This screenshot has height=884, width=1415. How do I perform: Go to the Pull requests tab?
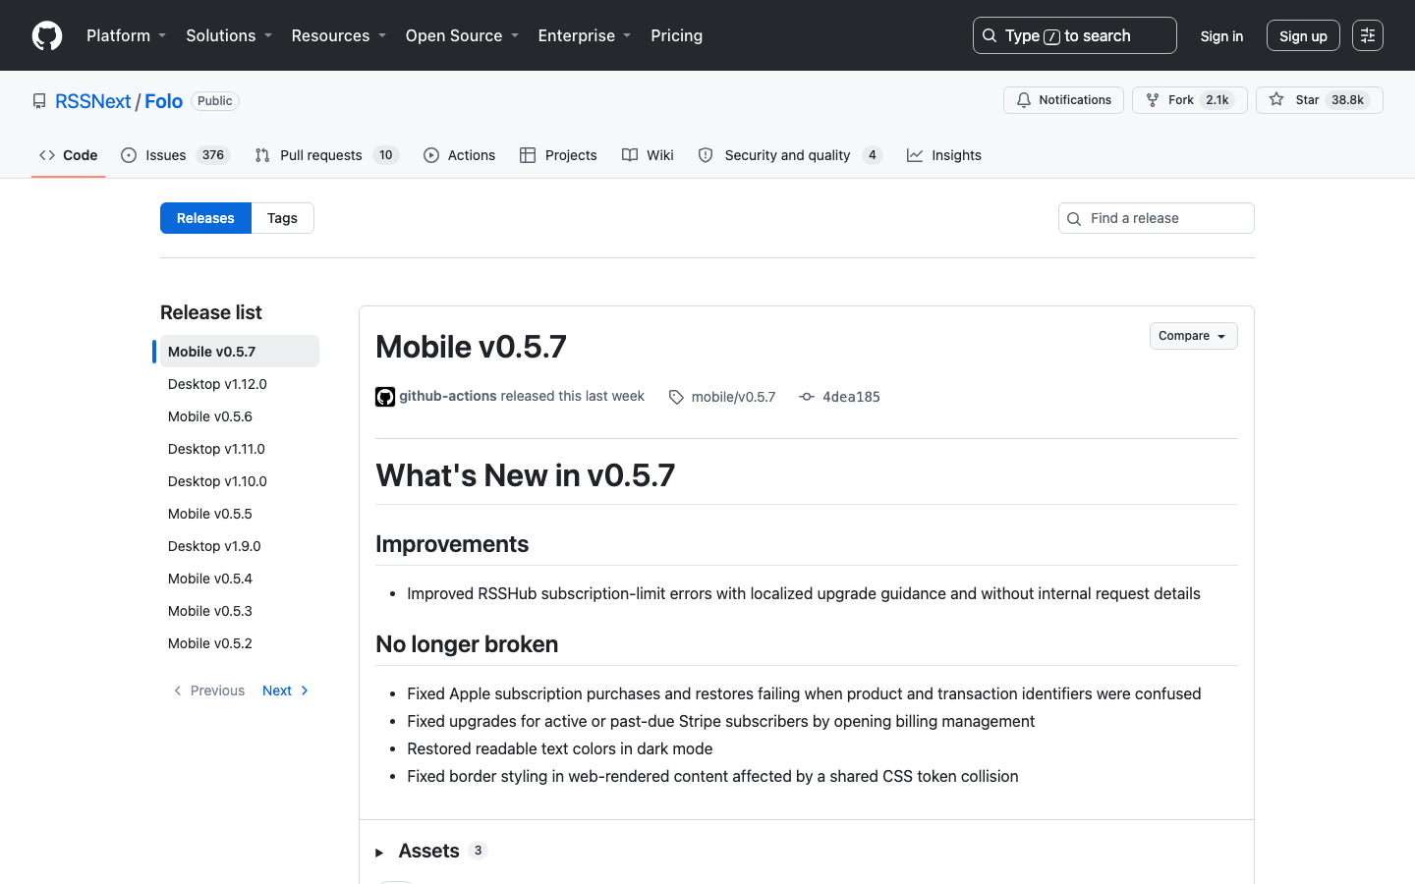click(326, 155)
